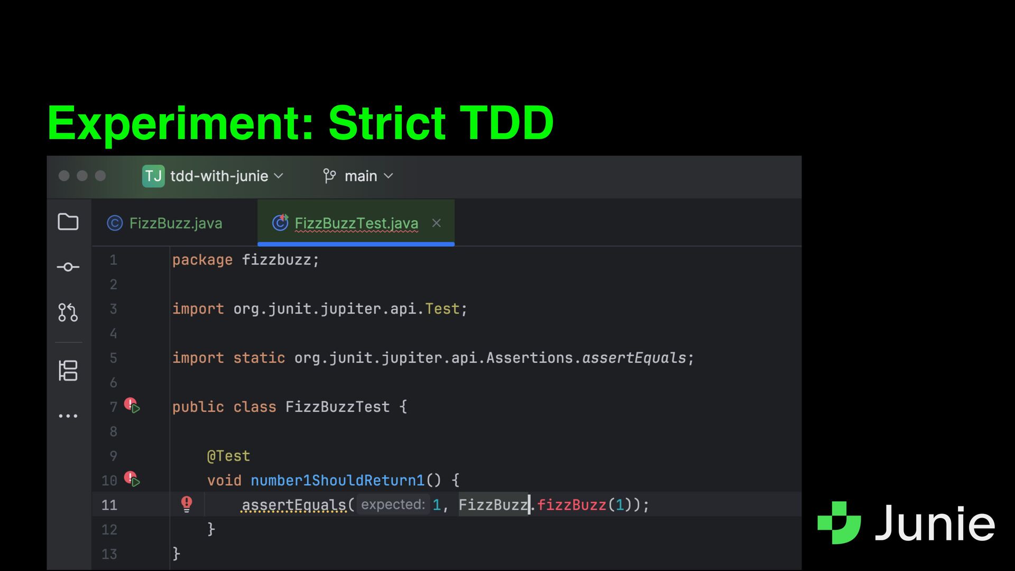Run number1ShouldReturn1 test gutter icon

click(132, 480)
